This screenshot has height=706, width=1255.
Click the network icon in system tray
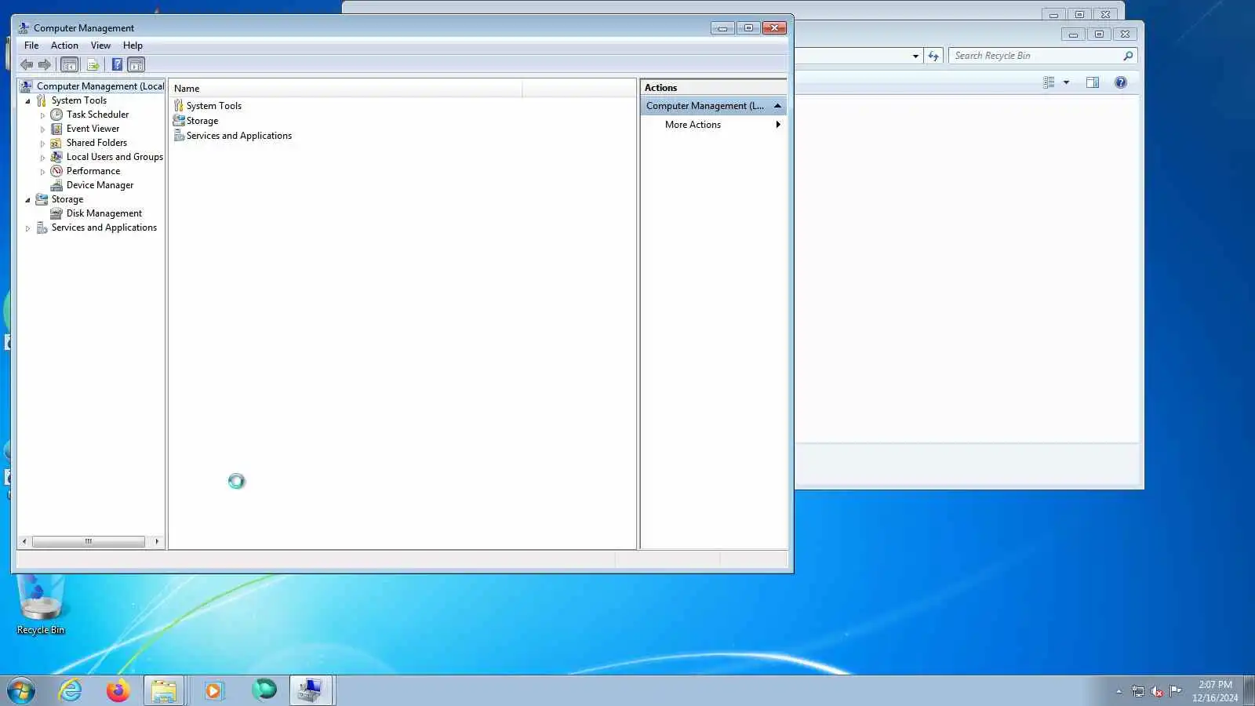click(1138, 691)
